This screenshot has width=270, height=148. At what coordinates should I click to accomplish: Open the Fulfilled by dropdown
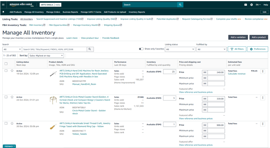(211, 49)
